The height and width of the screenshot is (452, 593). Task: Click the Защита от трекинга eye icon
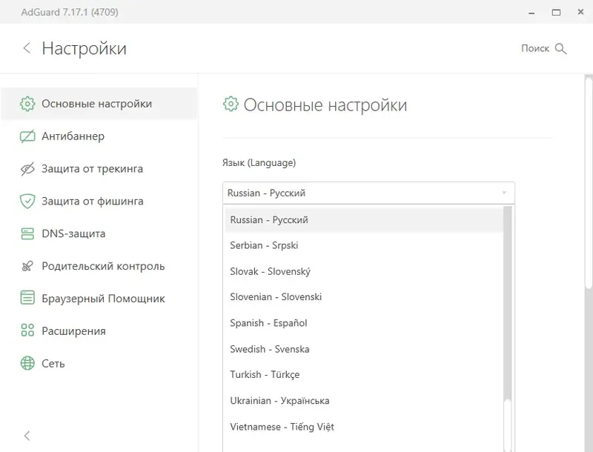coord(27,169)
